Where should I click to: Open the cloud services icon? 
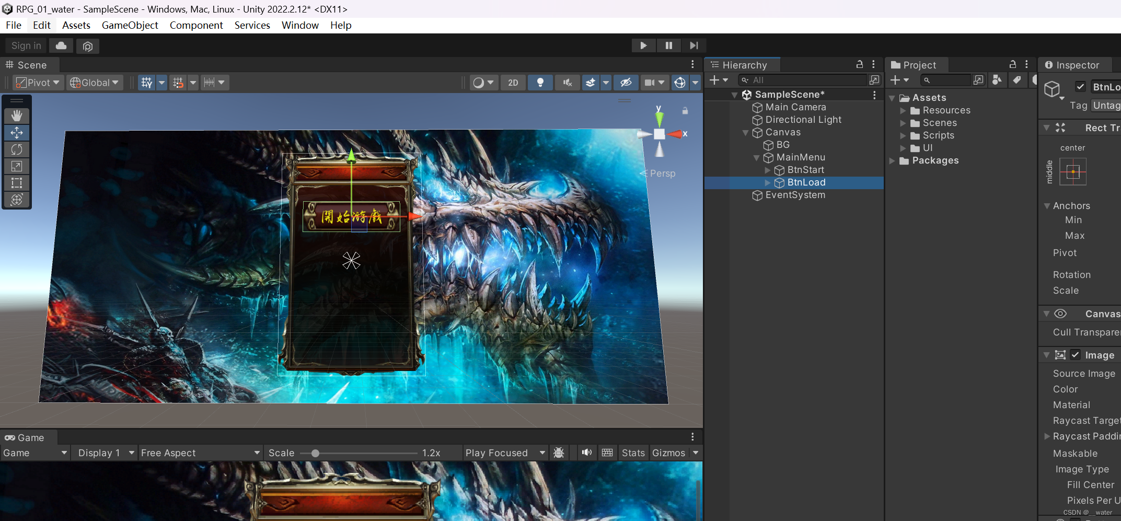pyautogui.click(x=61, y=46)
